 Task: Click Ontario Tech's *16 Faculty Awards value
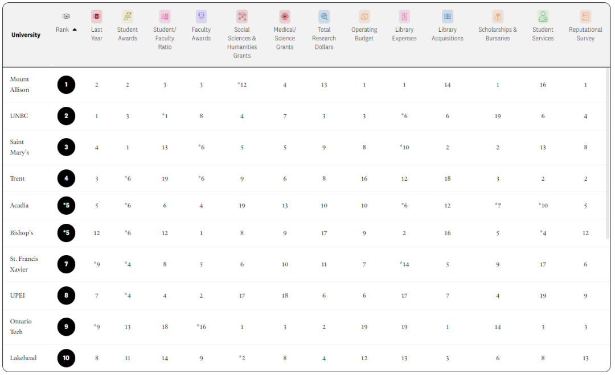click(201, 327)
